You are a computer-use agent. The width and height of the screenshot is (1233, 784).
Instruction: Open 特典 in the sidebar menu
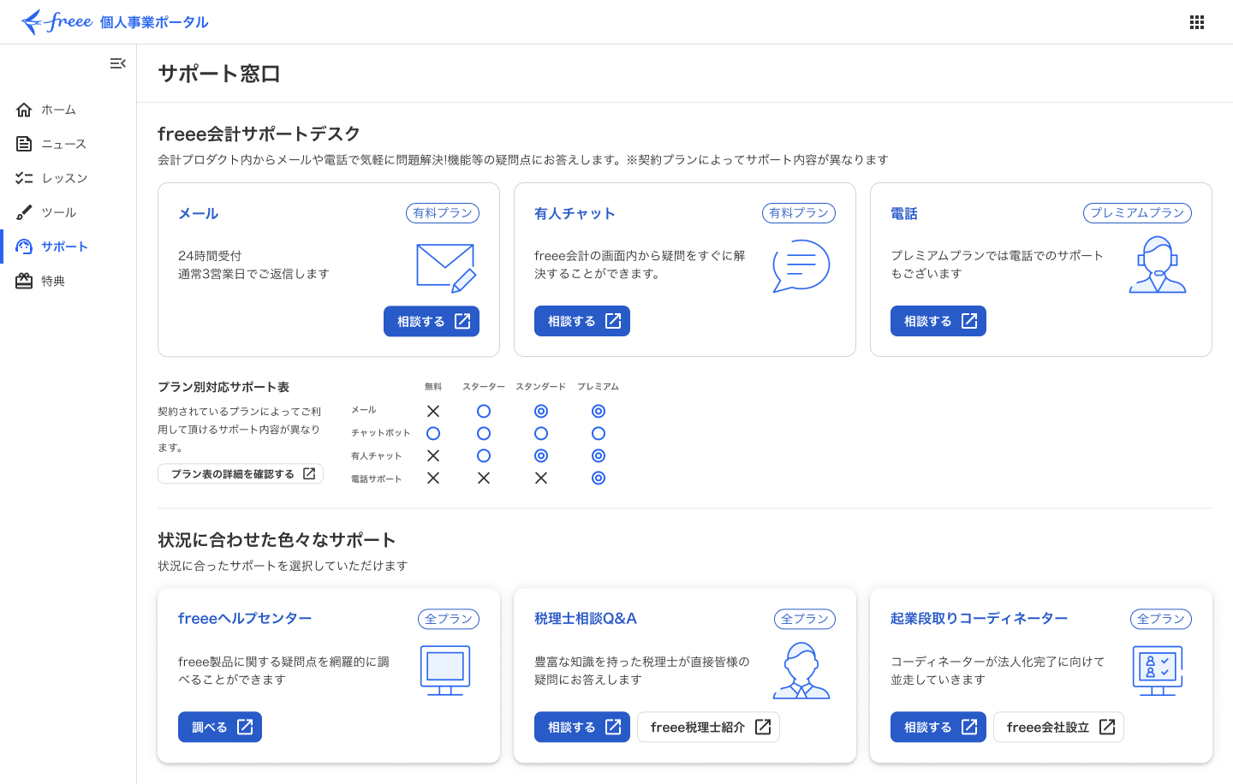point(68,281)
